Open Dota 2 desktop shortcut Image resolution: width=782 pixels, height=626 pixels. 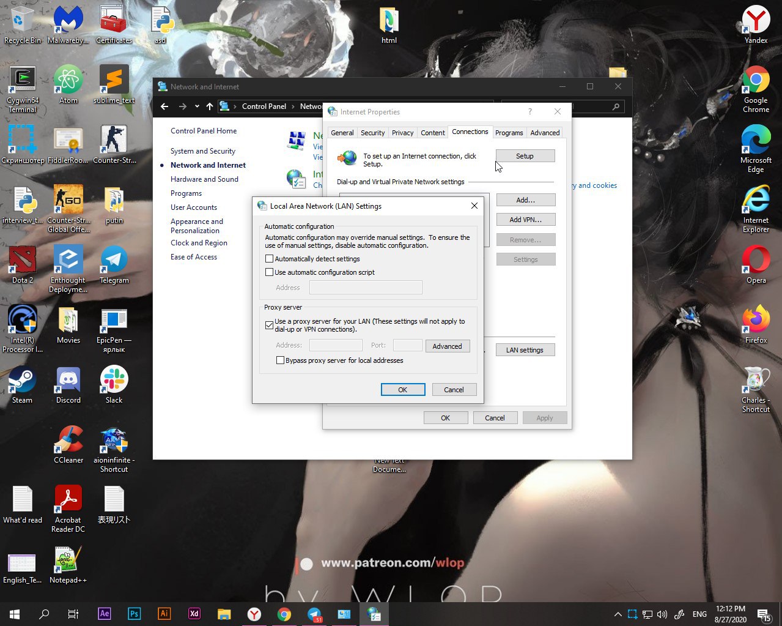click(23, 264)
